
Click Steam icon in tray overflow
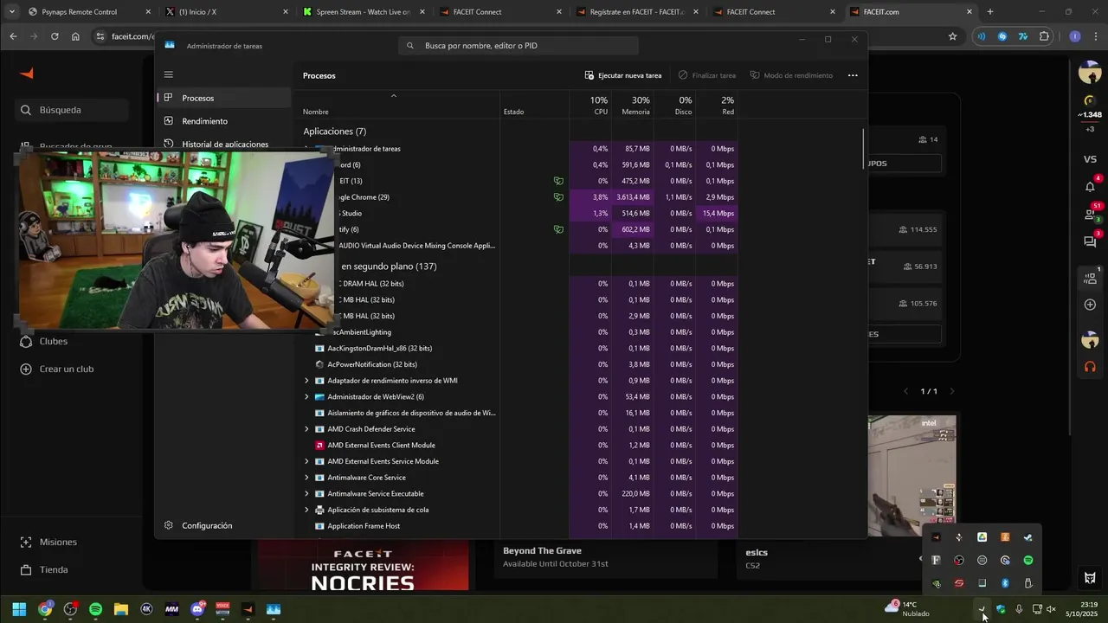coord(1028,537)
